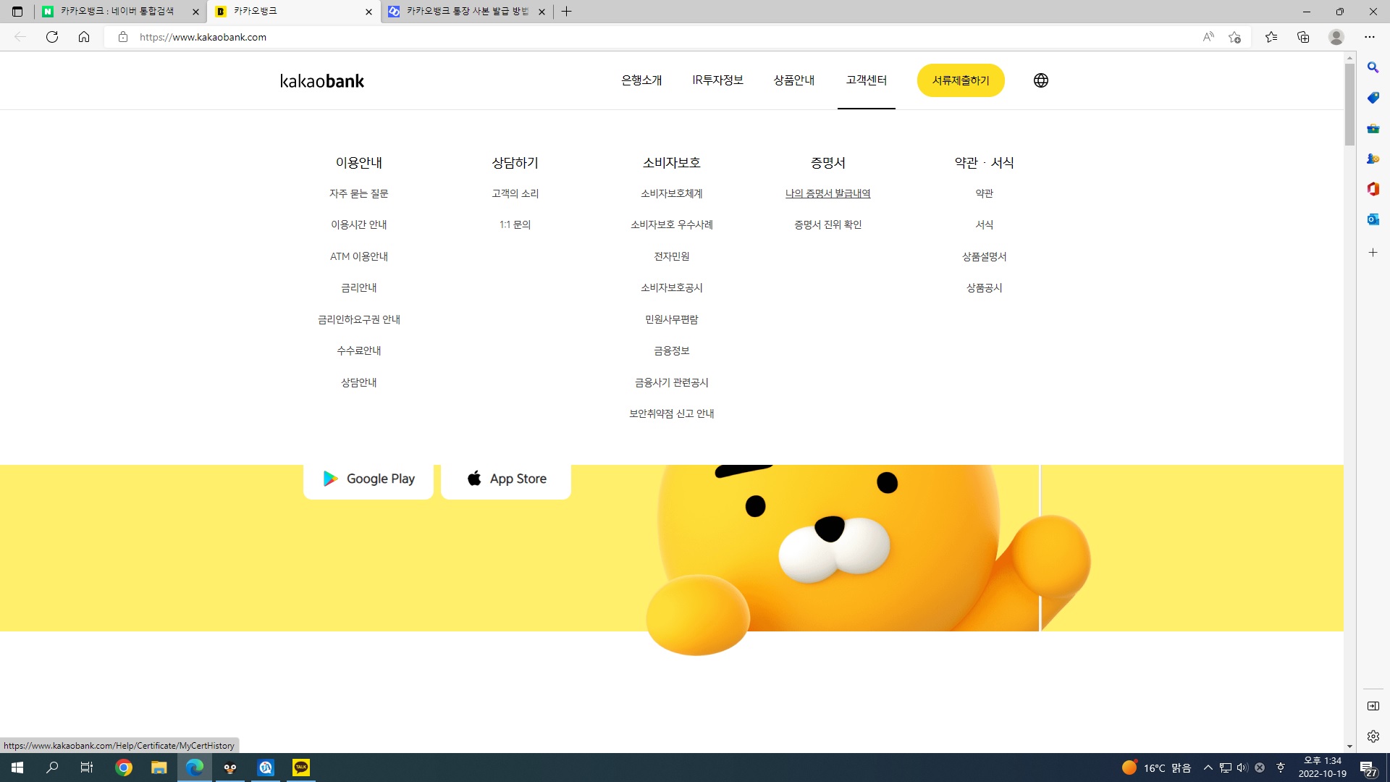Open the Outlook icon in sidebar

click(1373, 219)
